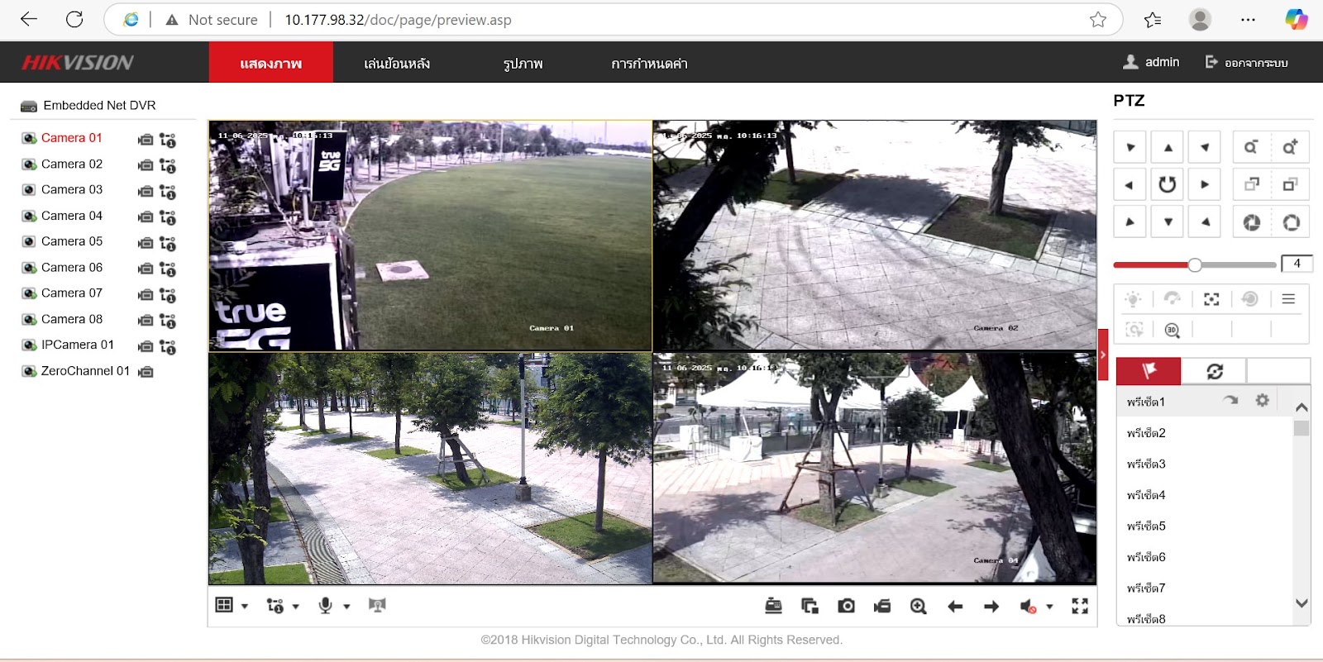1323x662 pixels.
Task: Expand the collapsed PTZ panel red handle
Action: pos(1103,355)
